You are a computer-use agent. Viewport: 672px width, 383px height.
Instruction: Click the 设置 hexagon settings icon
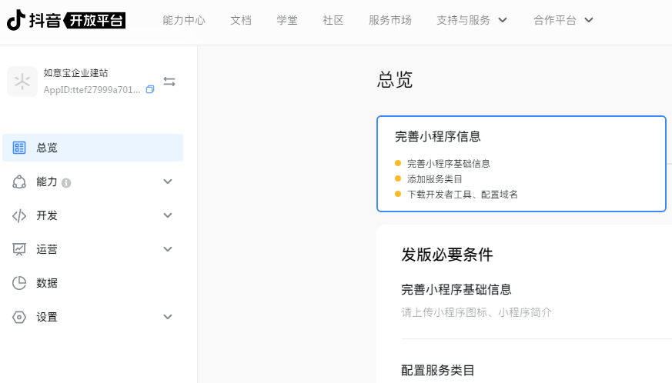[19, 317]
